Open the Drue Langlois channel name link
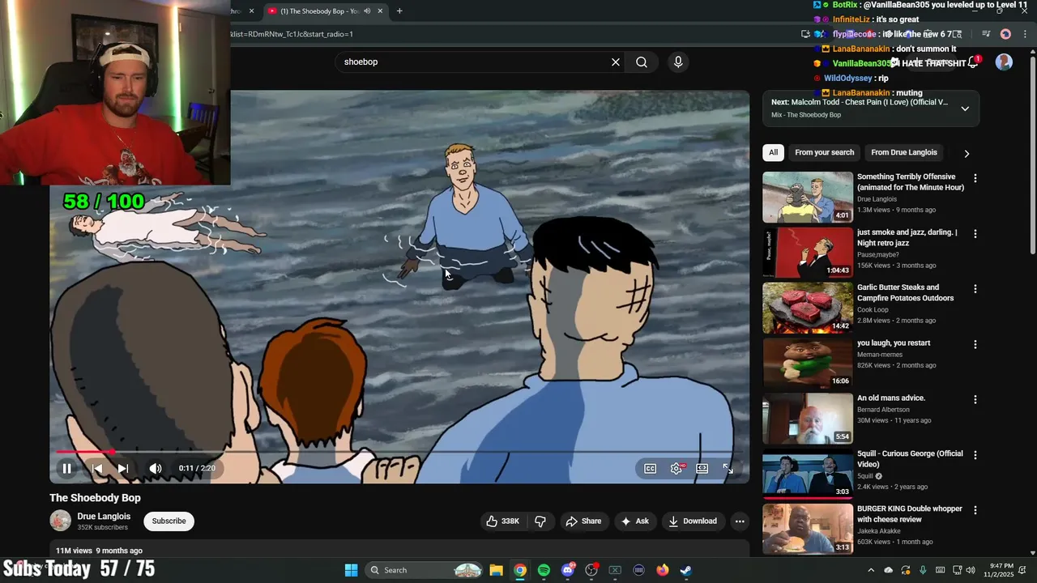The height and width of the screenshot is (583, 1037). pos(104,516)
